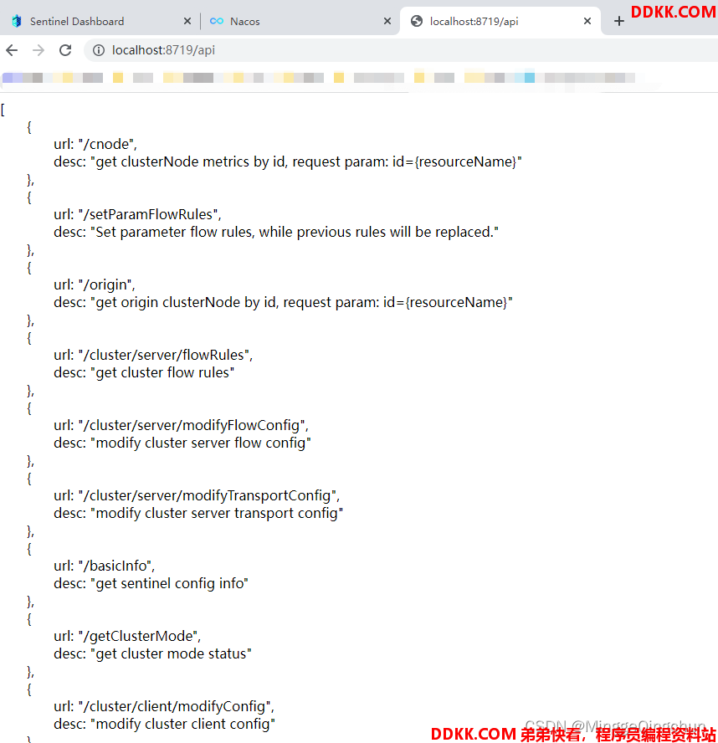Select the "get sentinel config info" description
Image resolution: width=718 pixels, height=743 pixels.
pos(151,584)
